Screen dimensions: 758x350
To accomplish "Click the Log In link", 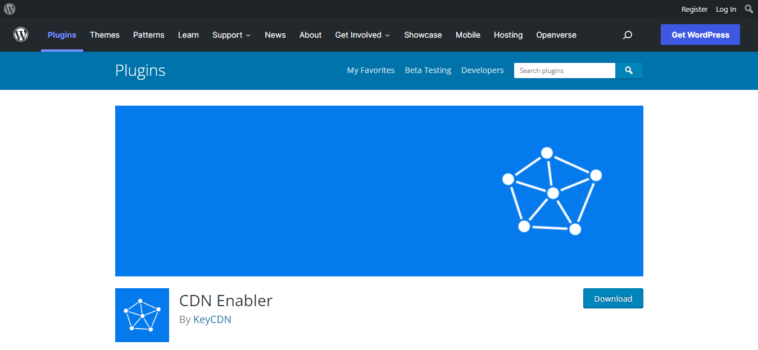I will (726, 9).
